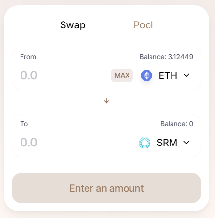Open the Pool tab
Image resolution: width=215 pixels, height=218 pixels.
click(143, 25)
